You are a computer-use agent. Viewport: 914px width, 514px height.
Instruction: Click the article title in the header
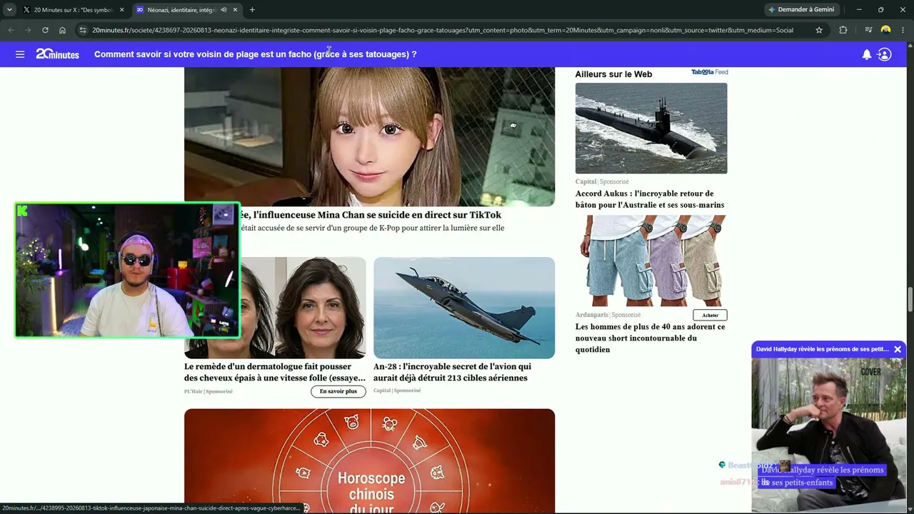coord(255,54)
